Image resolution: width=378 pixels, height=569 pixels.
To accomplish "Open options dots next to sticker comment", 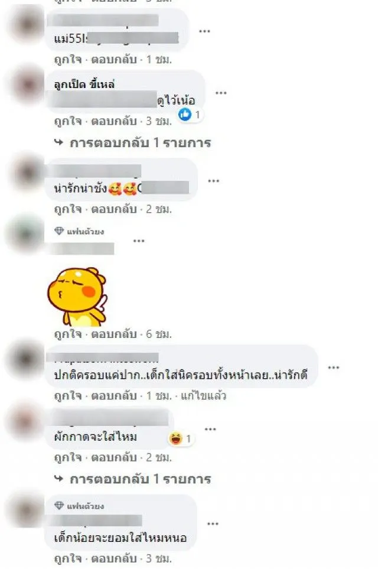I will point(139,241).
